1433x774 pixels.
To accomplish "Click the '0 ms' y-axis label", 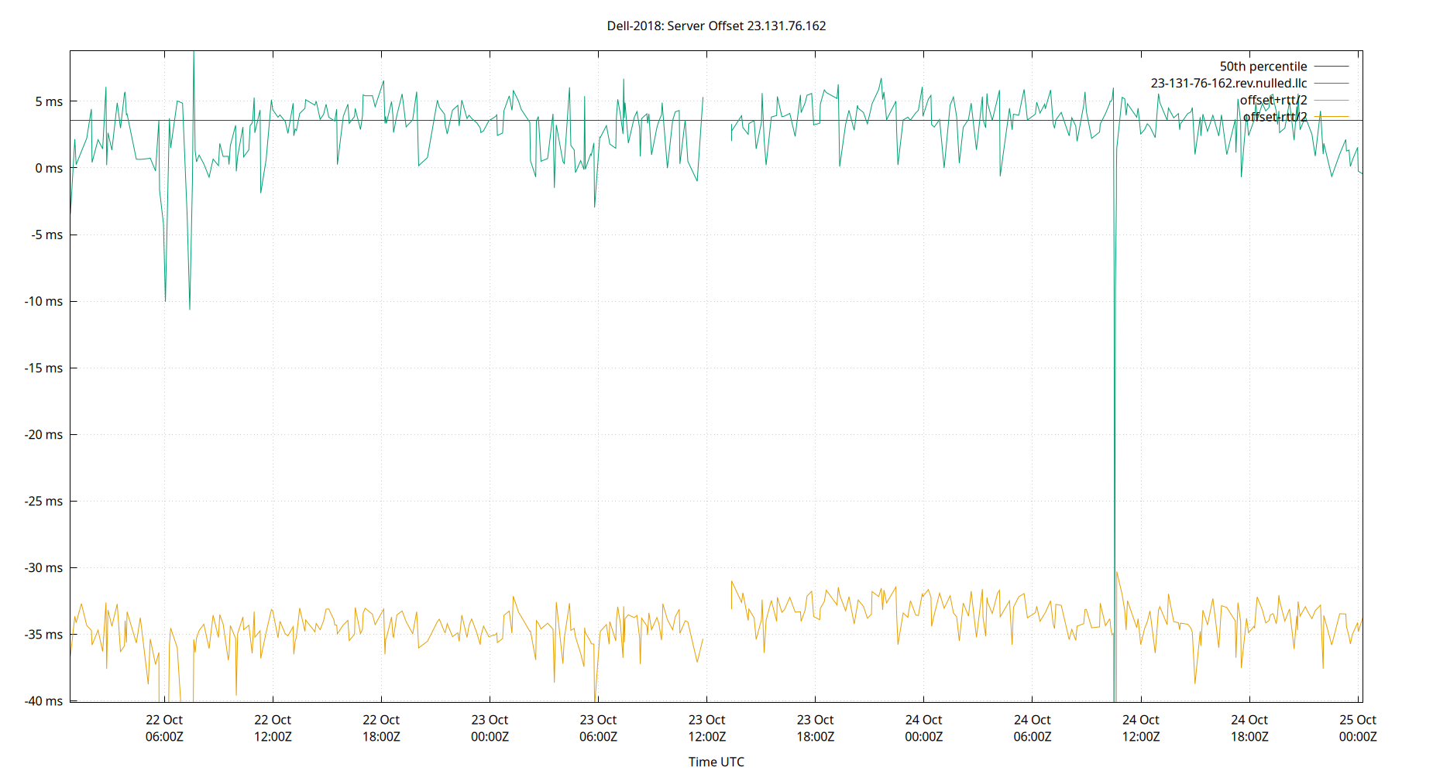I will click(49, 168).
